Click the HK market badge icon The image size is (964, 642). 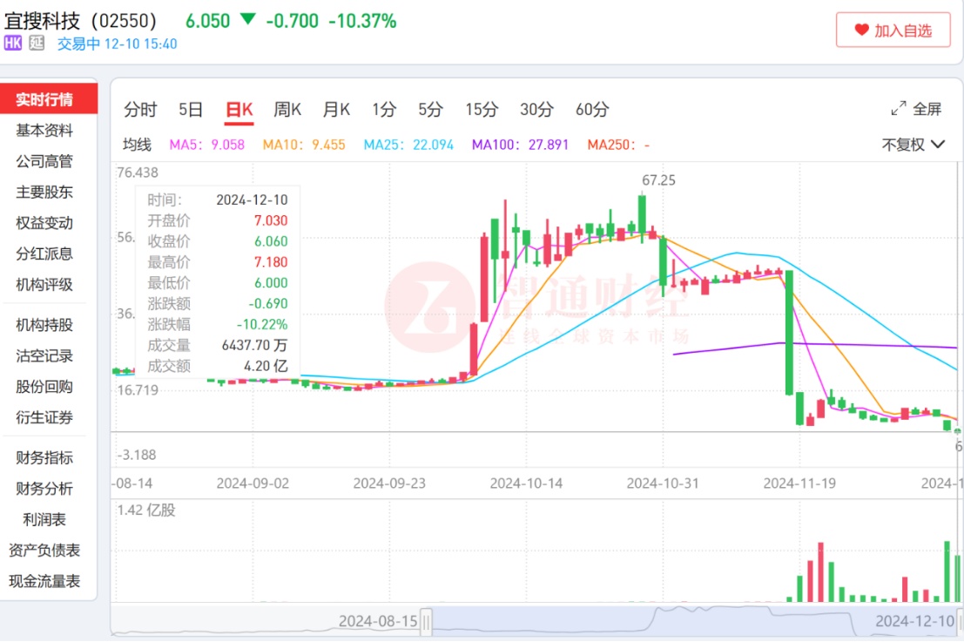[13, 43]
